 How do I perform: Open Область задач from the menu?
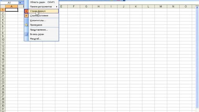(41, 2)
